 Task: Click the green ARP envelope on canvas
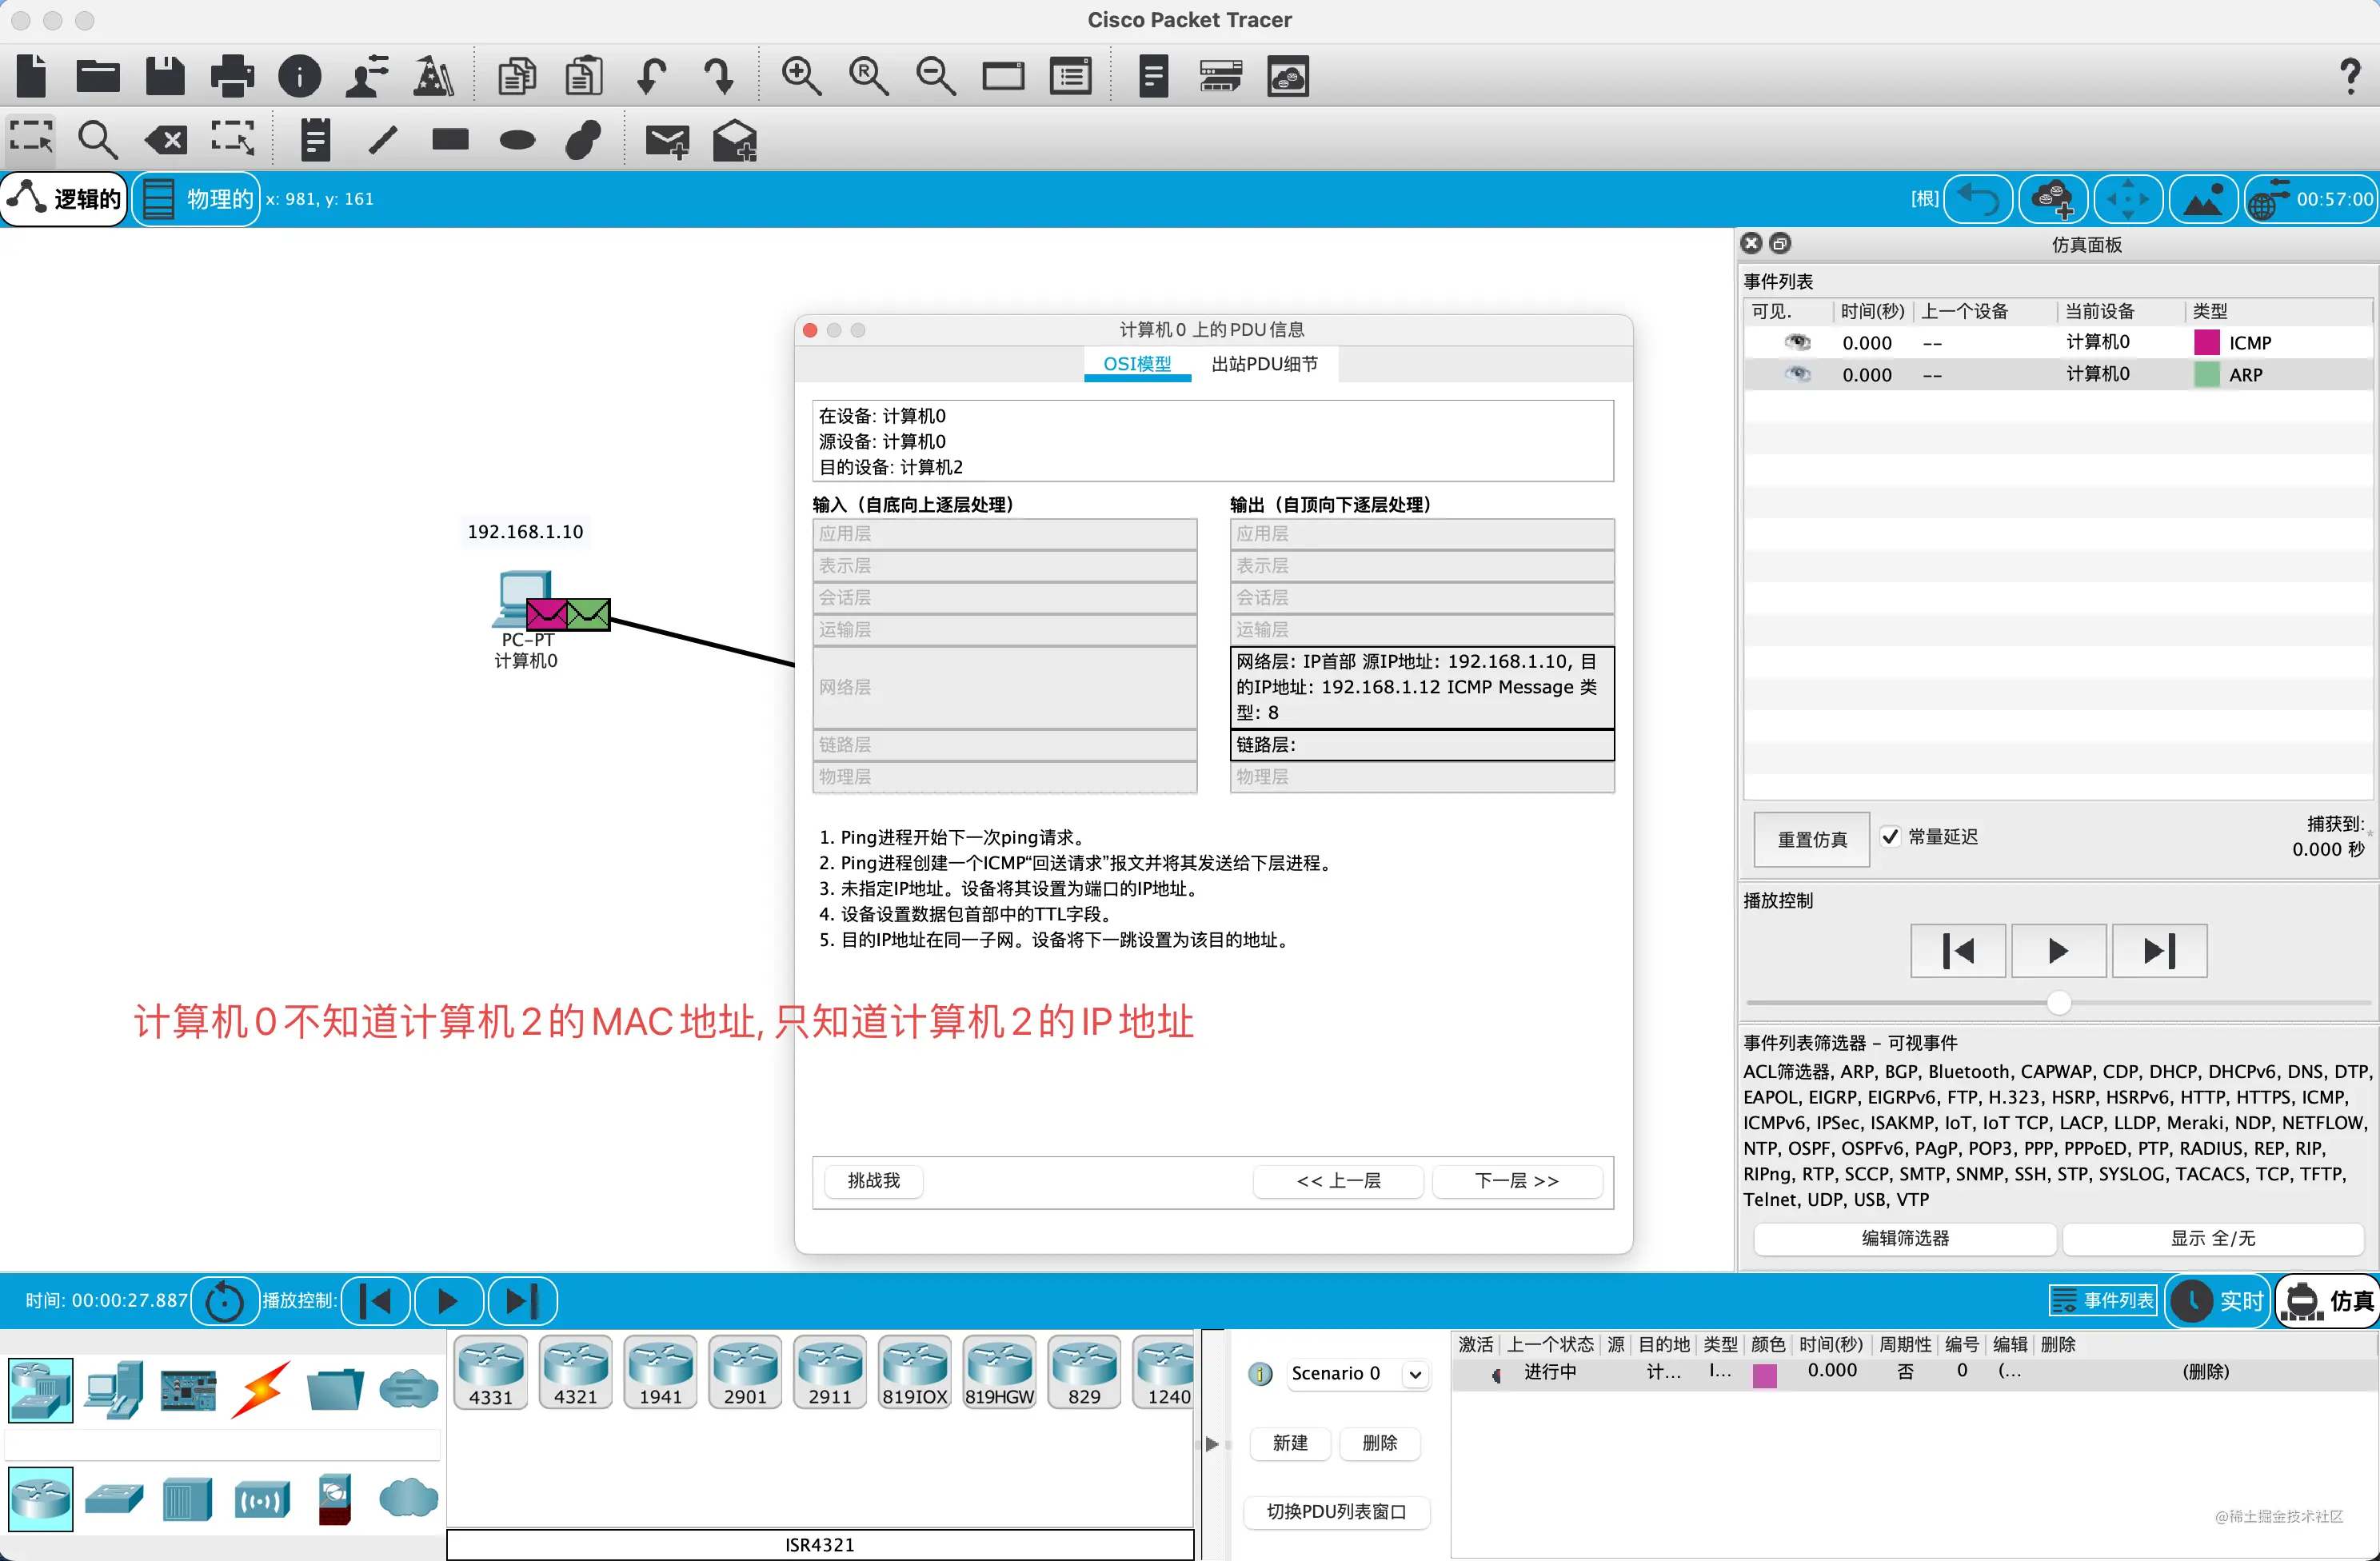point(588,613)
